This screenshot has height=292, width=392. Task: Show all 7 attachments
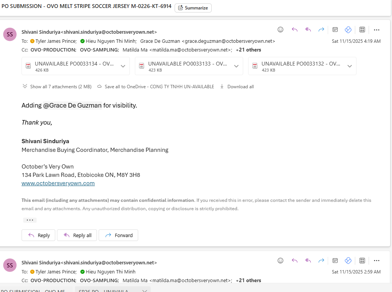(x=57, y=87)
